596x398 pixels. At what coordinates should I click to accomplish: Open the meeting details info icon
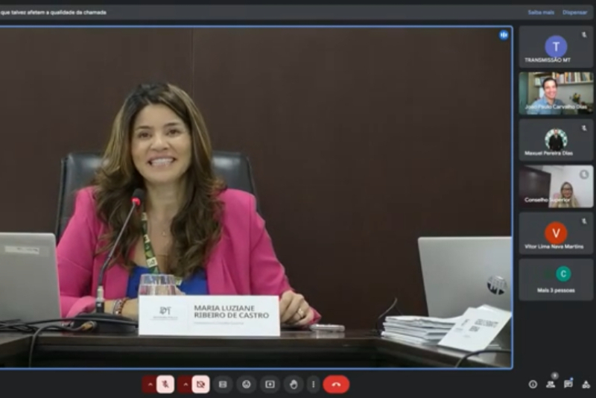(533, 384)
